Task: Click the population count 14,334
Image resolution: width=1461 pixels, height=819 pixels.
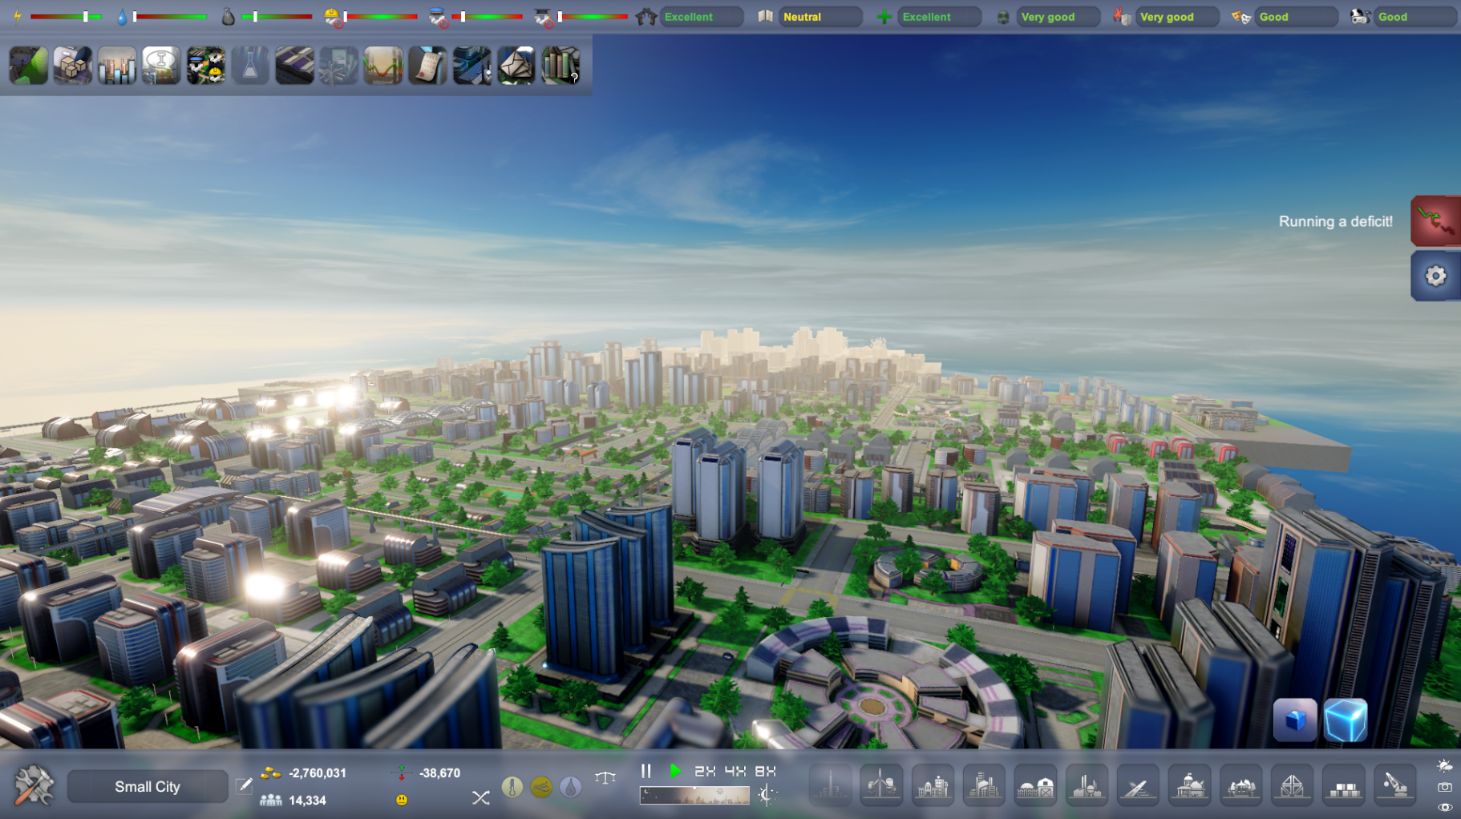Action: (307, 800)
